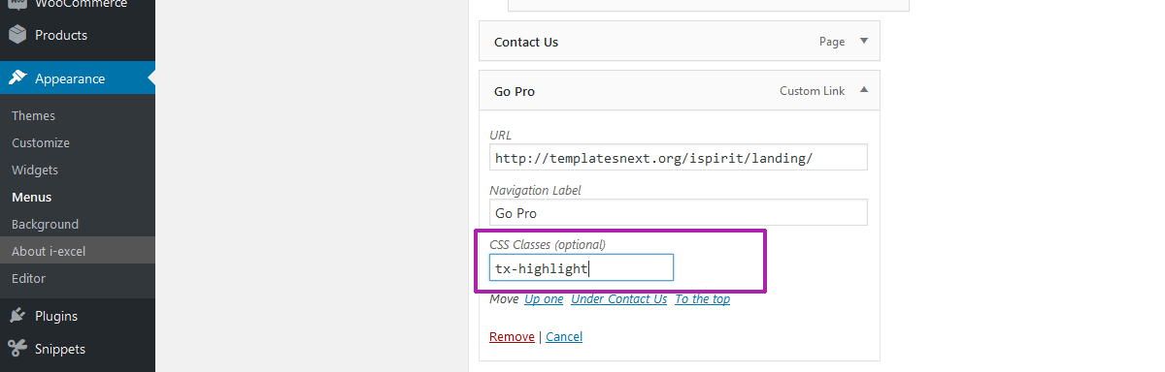Screen dimensions: 1165x372
Task: Expand the Contact Us menu item arrow
Action: [863, 42]
